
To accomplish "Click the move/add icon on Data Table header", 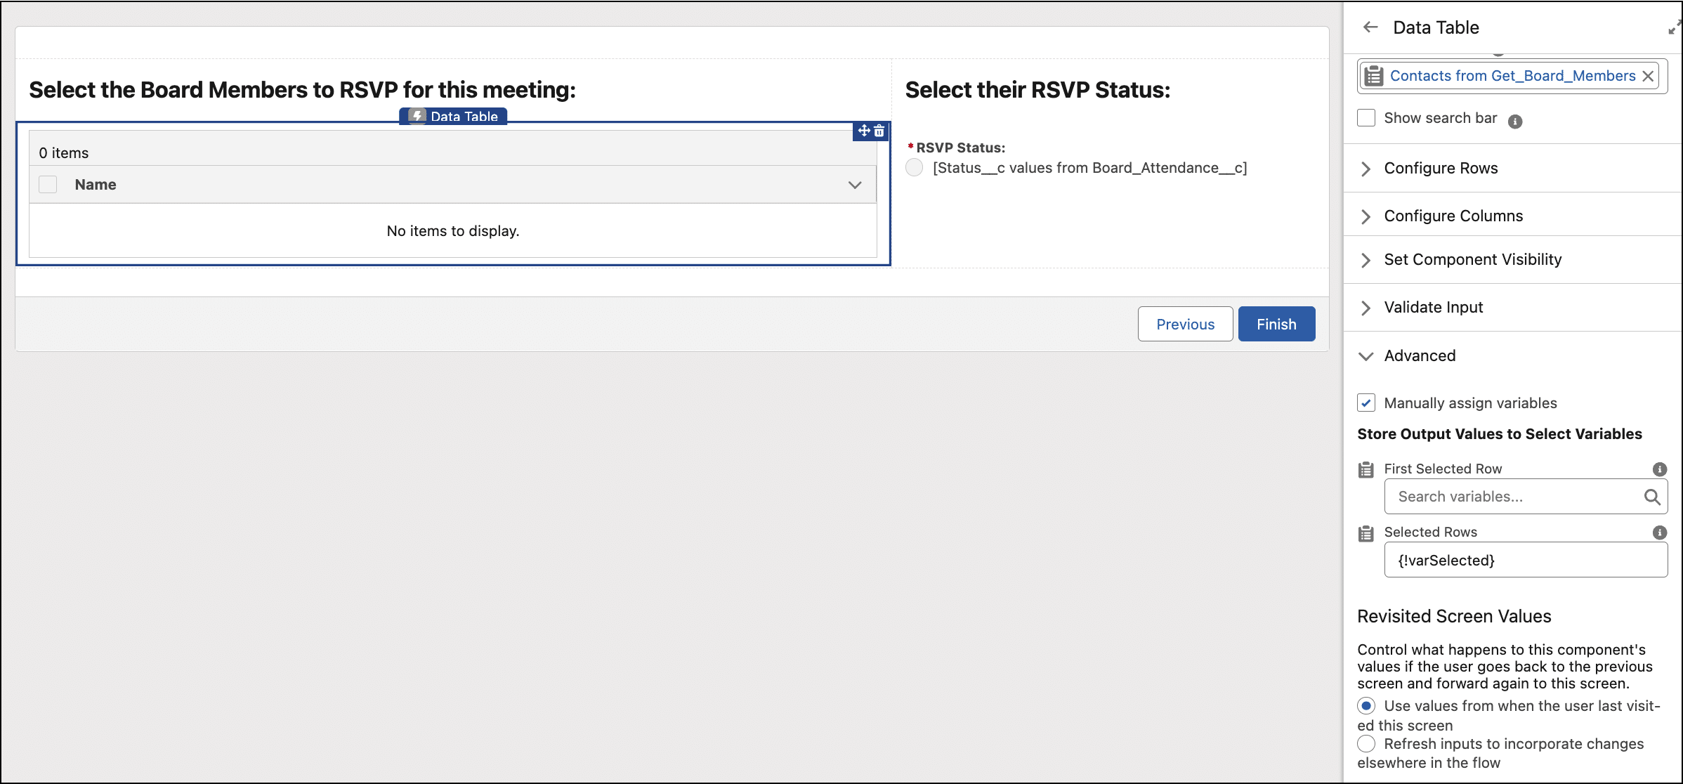I will click(864, 131).
